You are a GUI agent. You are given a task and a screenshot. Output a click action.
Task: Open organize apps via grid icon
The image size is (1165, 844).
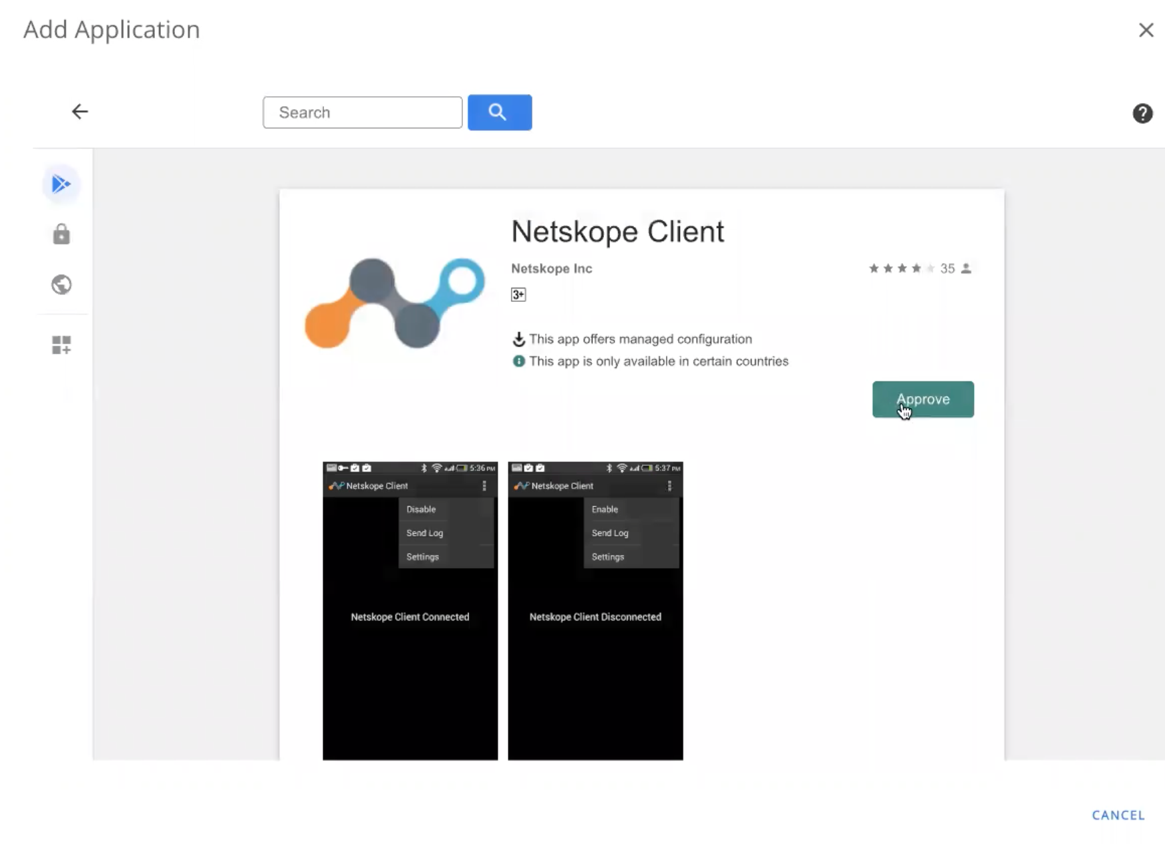click(61, 345)
